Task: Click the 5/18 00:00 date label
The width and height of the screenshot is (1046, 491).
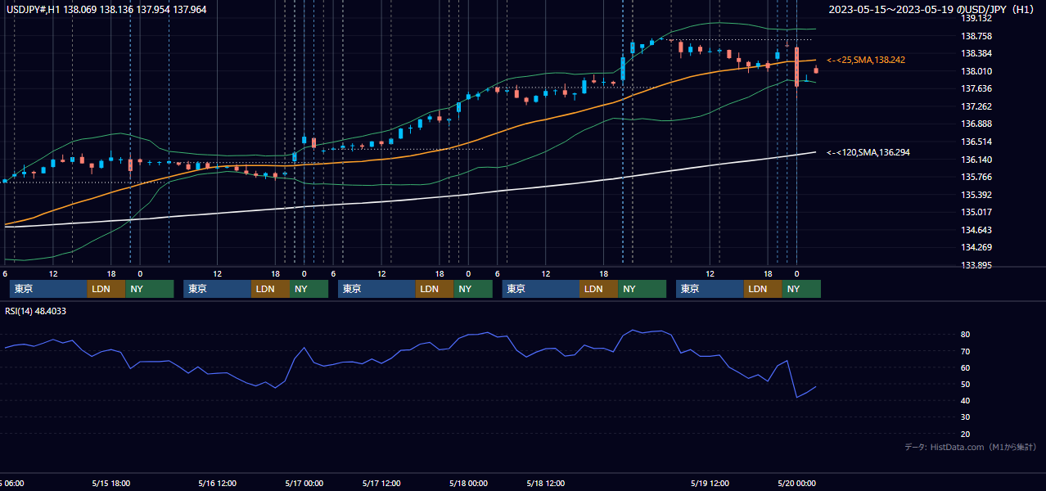Action: pos(468,483)
